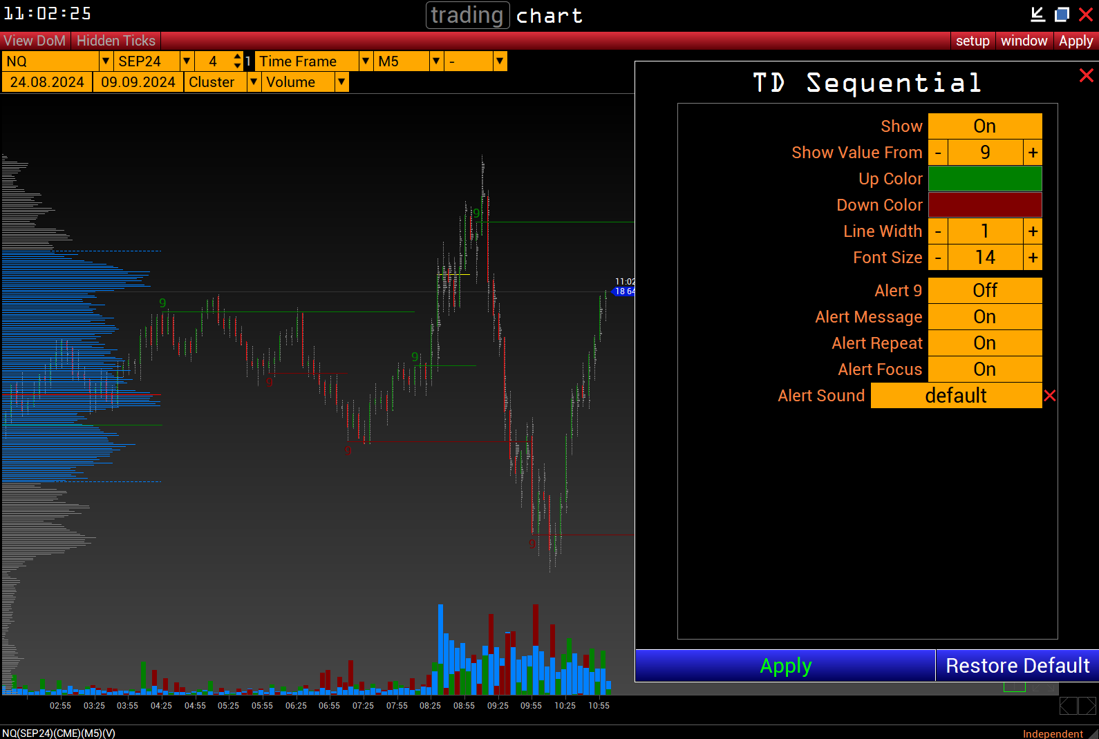Decrease Line Width with minus button
Viewport: 1099px width, 739px height.
click(938, 231)
